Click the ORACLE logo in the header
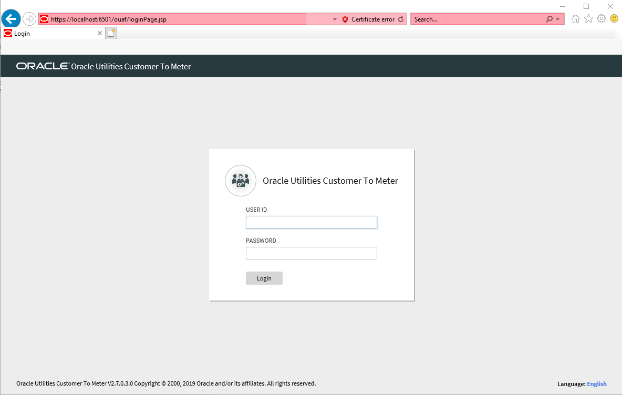This screenshot has height=395, width=622. [43, 66]
